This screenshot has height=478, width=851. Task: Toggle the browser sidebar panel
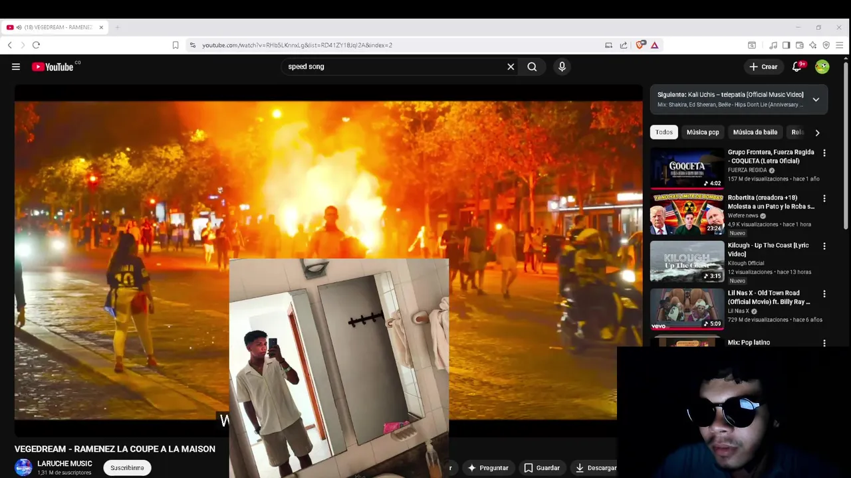pos(786,45)
